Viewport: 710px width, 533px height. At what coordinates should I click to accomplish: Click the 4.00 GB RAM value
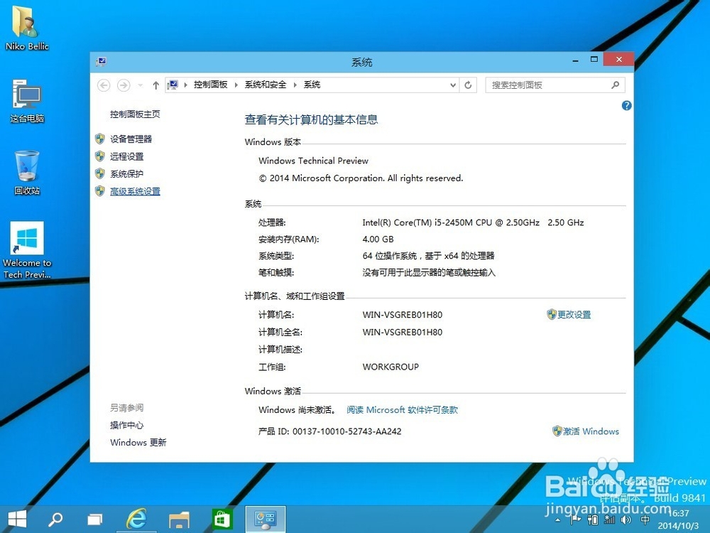coord(378,239)
